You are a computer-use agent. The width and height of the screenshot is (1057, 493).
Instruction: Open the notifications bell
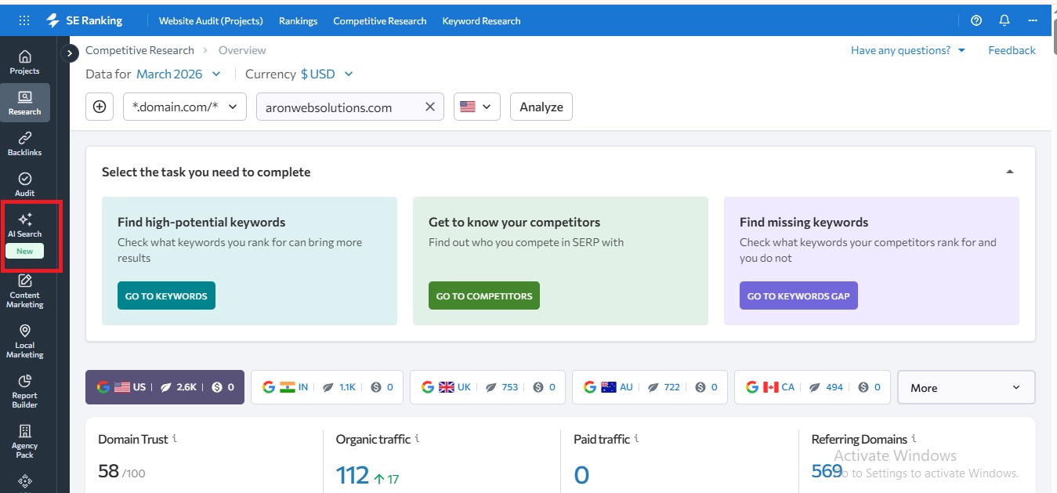tap(1004, 20)
